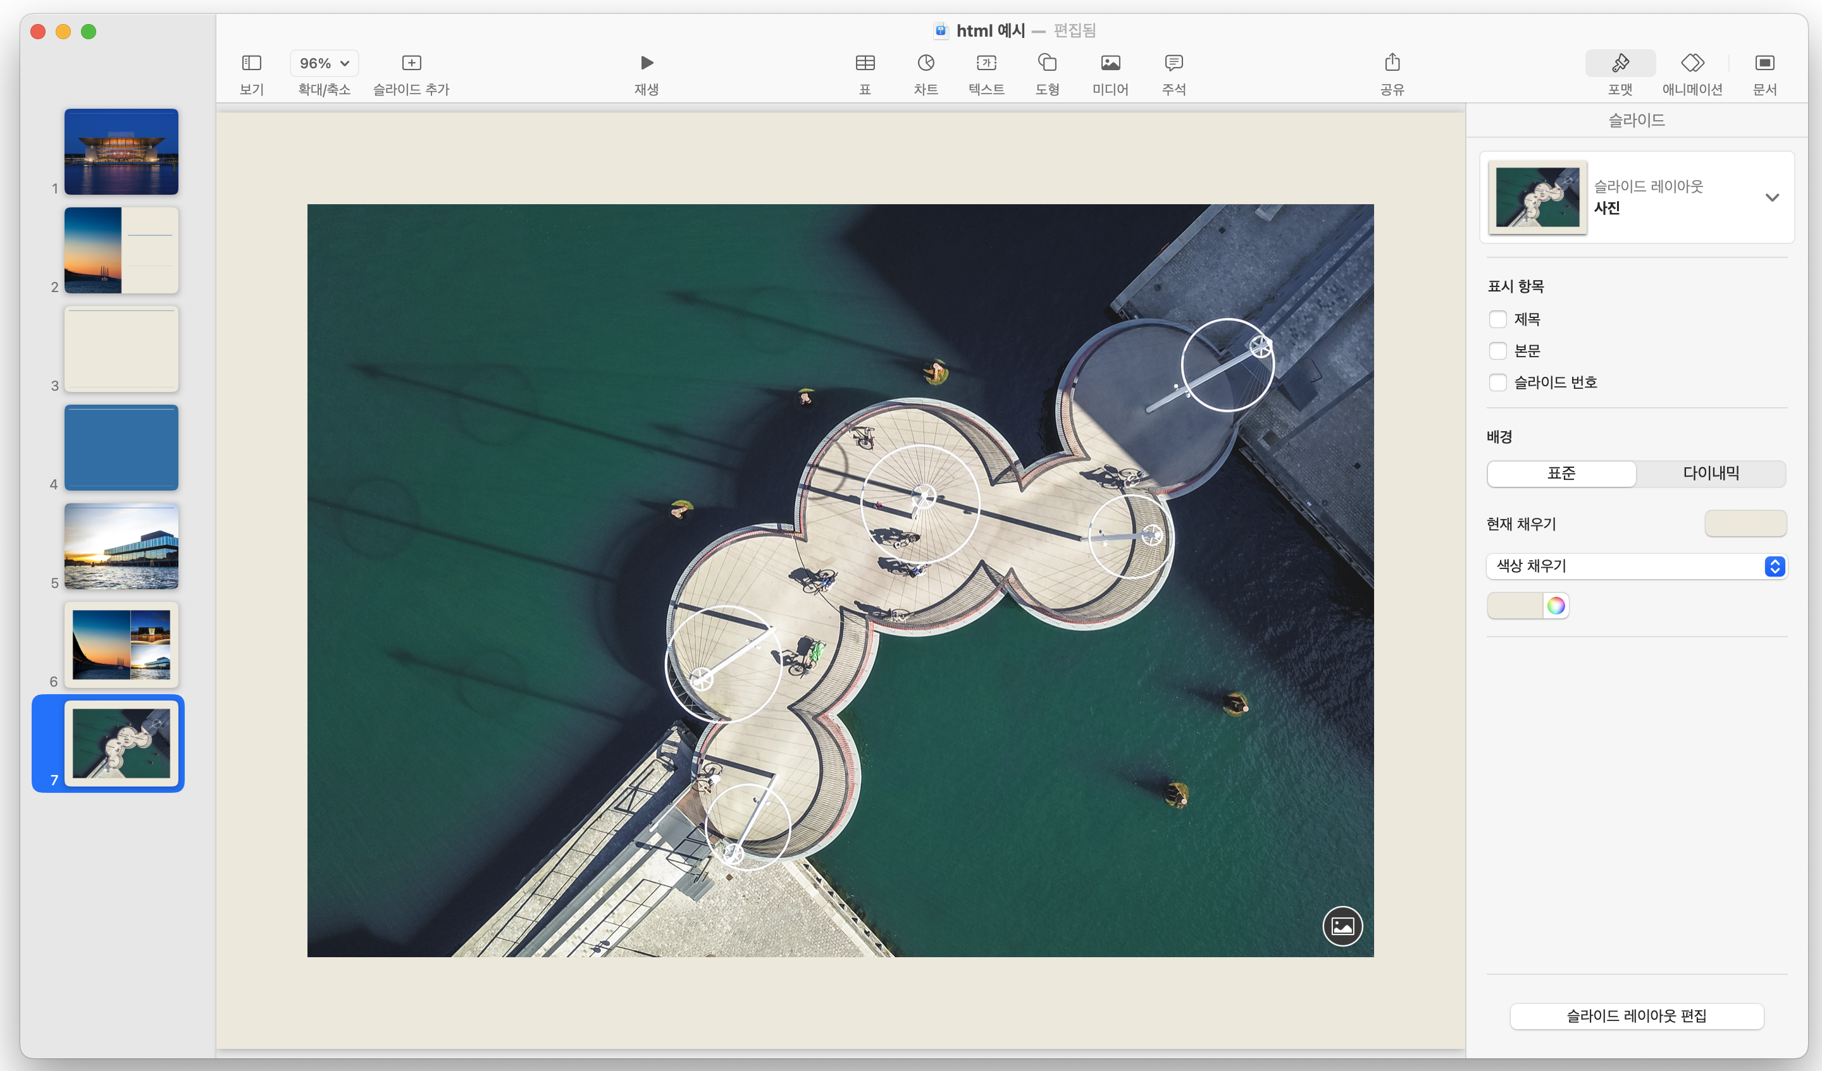Open the Chart (차트) insert icon

(x=926, y=63)
